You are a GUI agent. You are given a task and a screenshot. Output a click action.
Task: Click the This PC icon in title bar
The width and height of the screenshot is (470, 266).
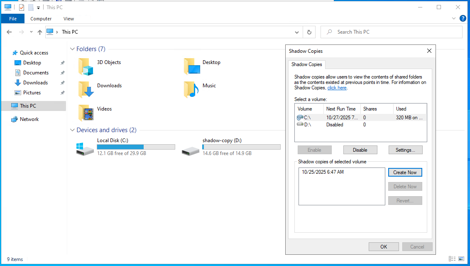click(x=8, y=7)
